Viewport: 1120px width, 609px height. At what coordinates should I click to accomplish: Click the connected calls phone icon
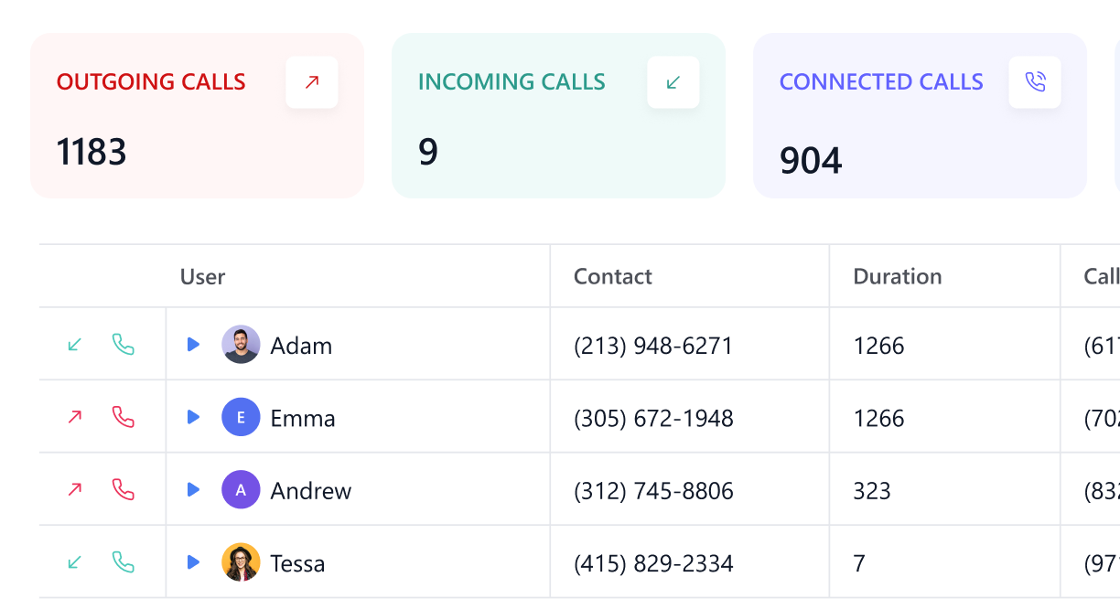tap(1034, 81)
